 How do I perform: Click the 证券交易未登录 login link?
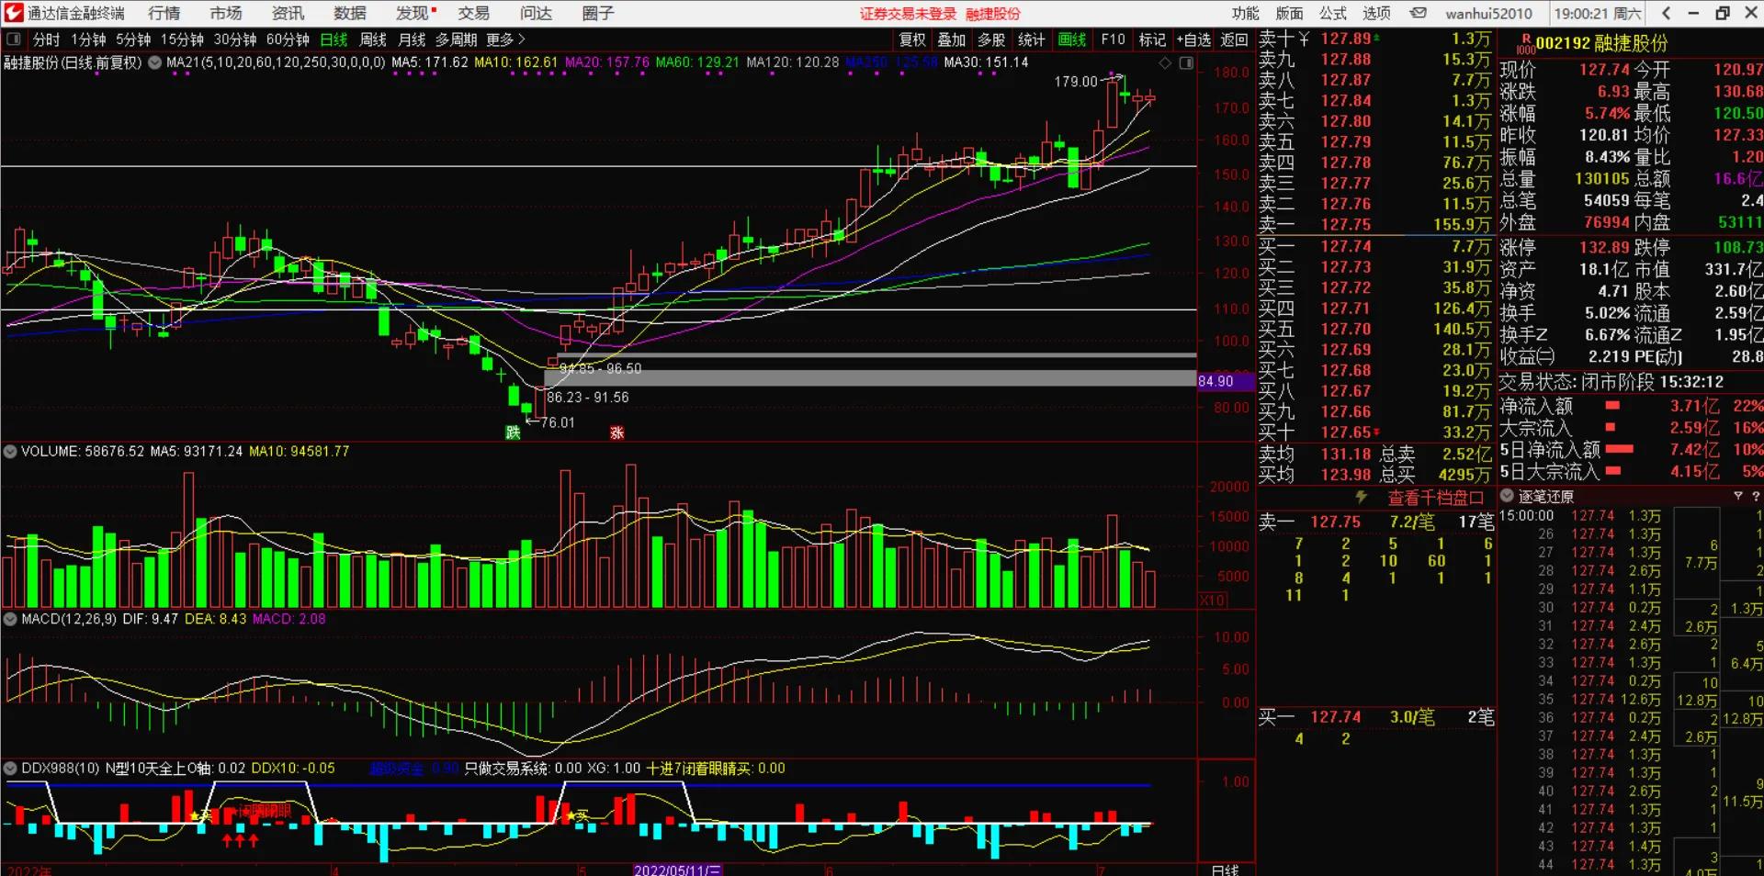coord(908,14)
